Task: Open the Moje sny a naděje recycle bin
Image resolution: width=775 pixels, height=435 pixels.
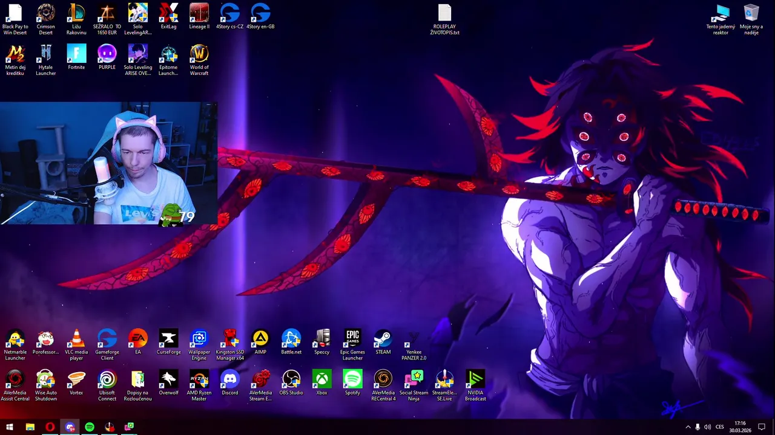Action: click(x=751, y=19)
